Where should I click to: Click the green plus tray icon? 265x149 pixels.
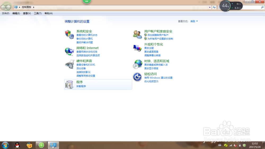(226, 145)
